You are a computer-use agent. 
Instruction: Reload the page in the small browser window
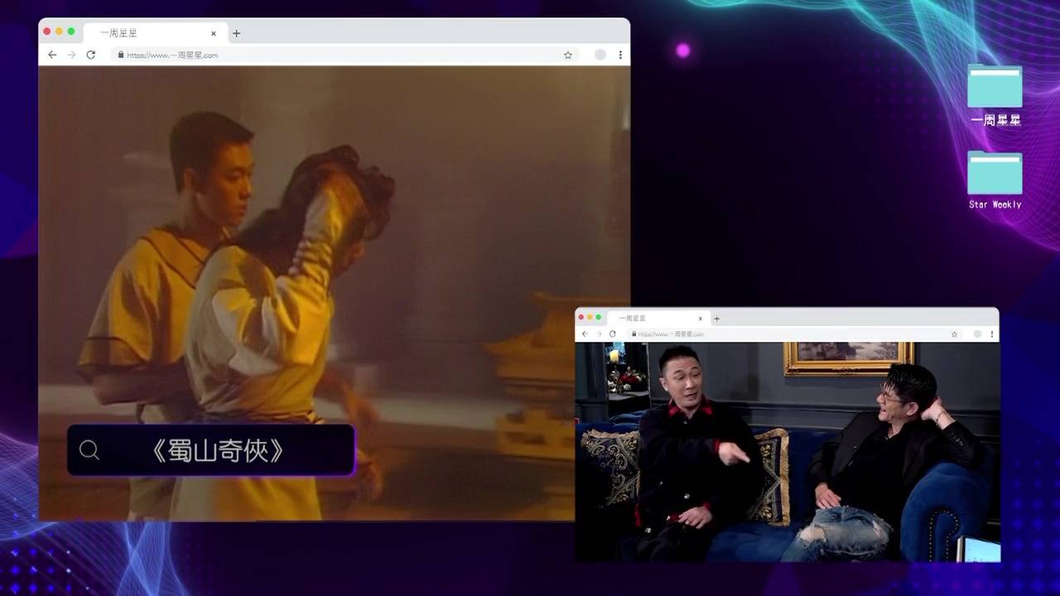[x=613, y=334]
